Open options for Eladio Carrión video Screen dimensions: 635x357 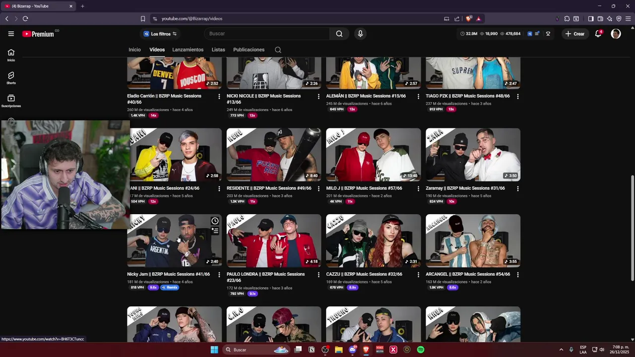coord(219,96)
